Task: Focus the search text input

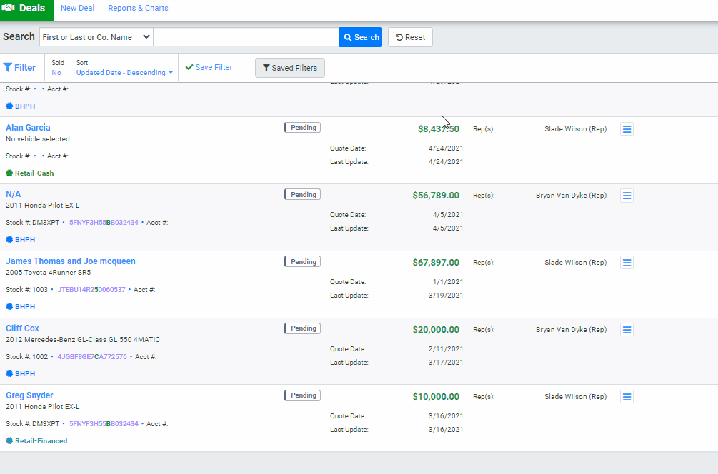Action: coord(246,37)
